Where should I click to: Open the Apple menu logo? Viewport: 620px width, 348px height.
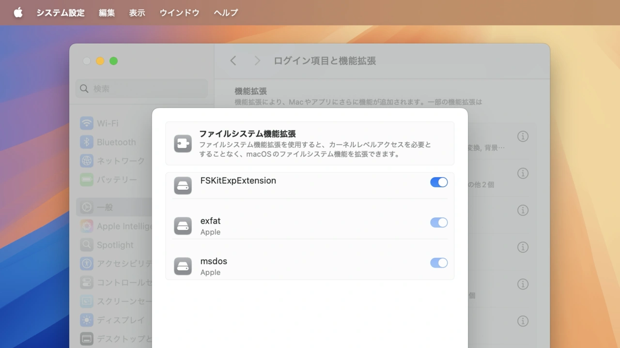[x=18, y=13]
